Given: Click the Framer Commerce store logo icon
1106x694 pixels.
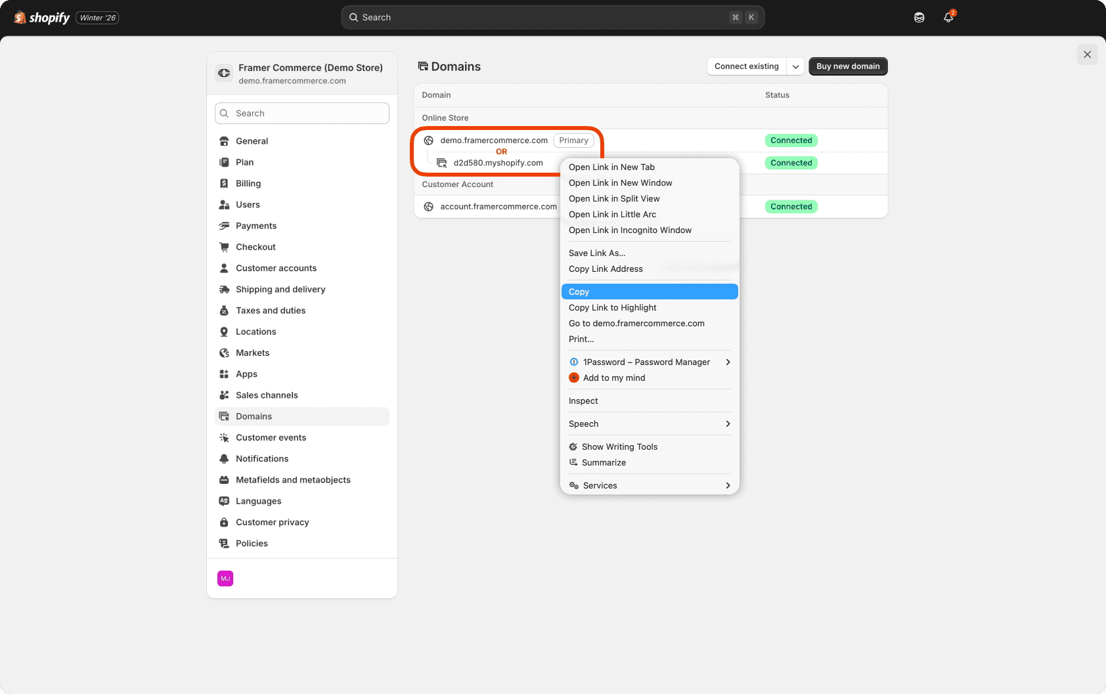Looking at the screenshot, I should (224, 73).
